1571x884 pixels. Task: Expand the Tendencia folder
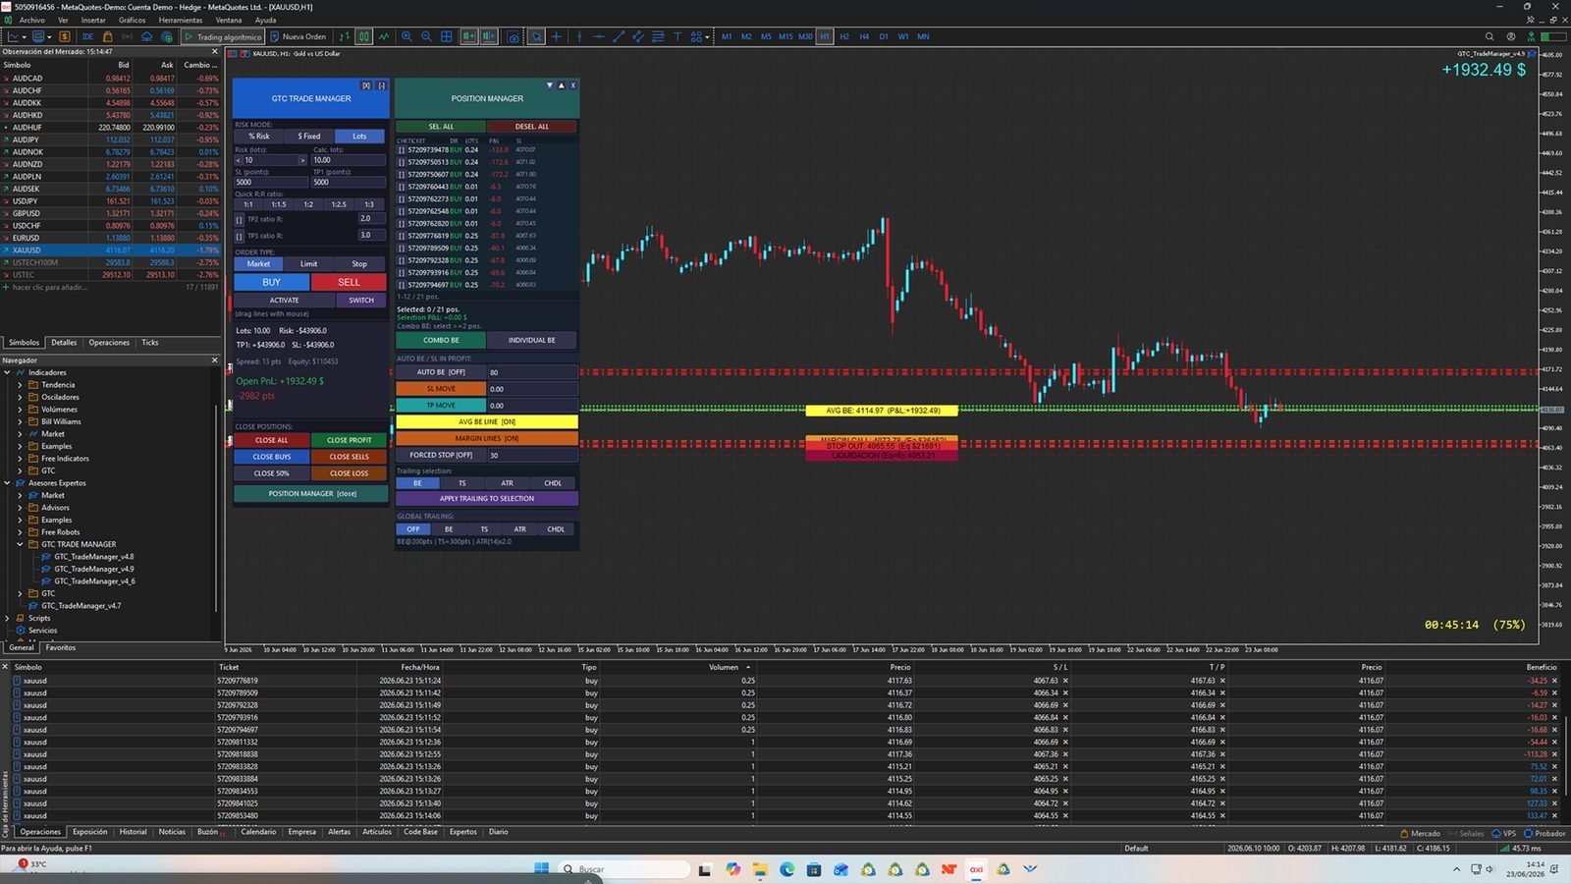[x=20, y=385]
